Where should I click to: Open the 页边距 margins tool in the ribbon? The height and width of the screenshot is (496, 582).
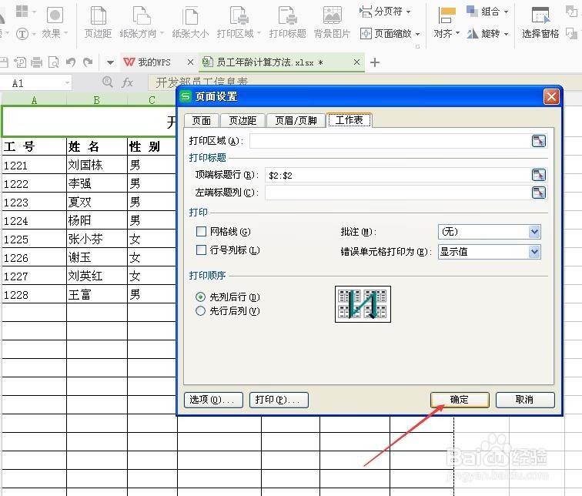98,22
